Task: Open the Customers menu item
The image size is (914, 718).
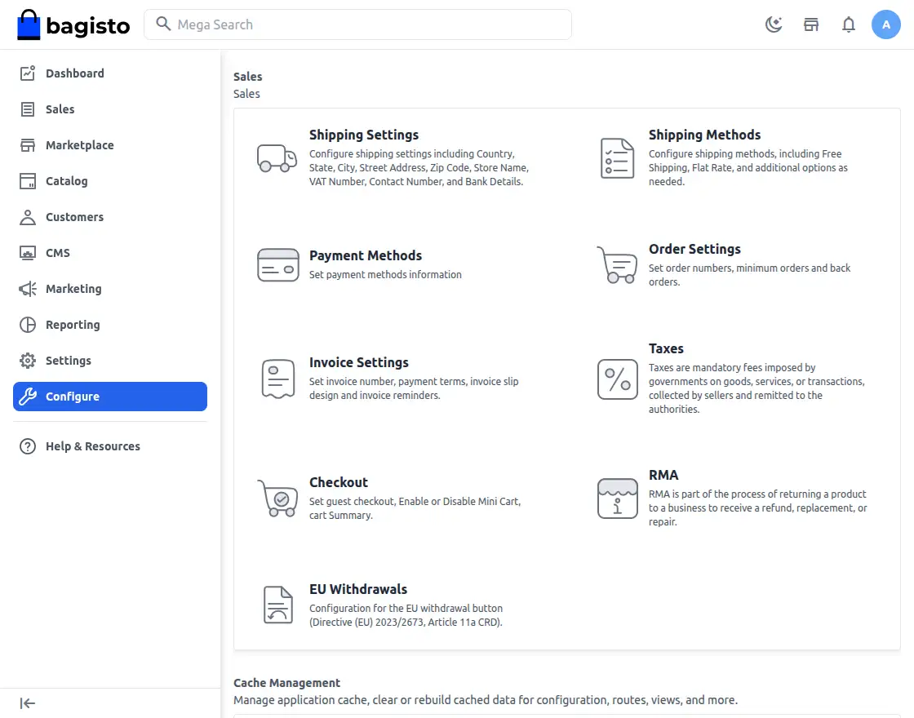Action: [110, 217]
